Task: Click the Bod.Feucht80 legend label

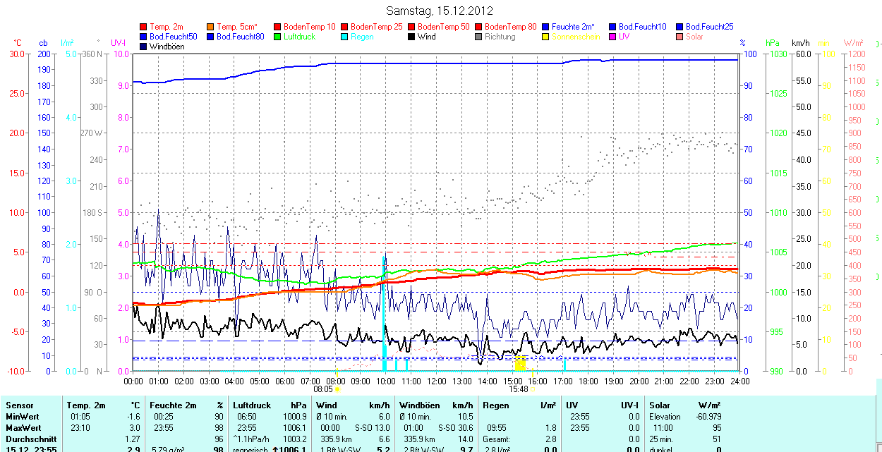Action: (240, 37)
